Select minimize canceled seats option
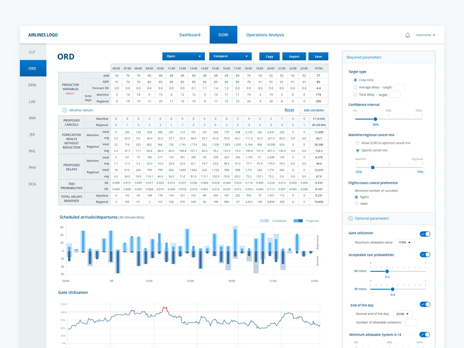This screenshot has width=464, height=348. pos(357,203)
